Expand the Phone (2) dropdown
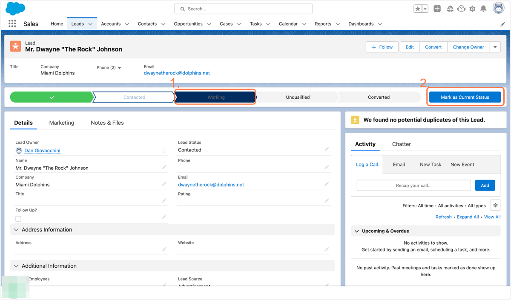511x300 pixels. click(x=119, y=68)
